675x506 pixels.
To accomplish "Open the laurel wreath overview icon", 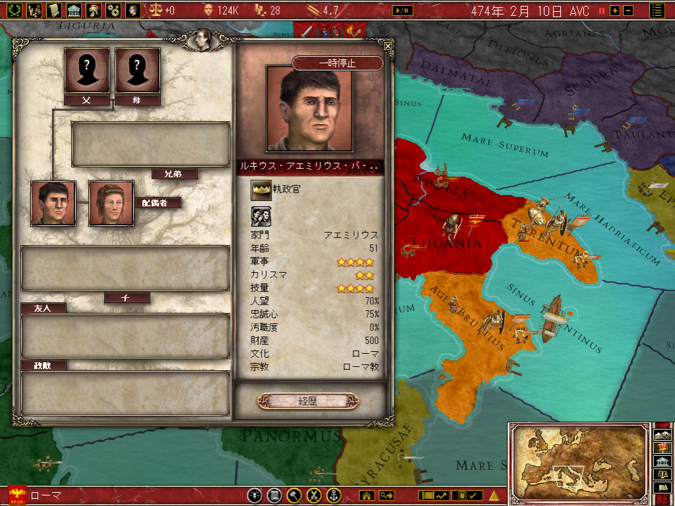I will pyautogui.click(x=15, y=10).
